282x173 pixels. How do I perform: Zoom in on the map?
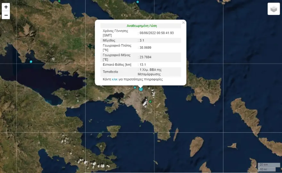pyautogui.click(x=6, y=7)
